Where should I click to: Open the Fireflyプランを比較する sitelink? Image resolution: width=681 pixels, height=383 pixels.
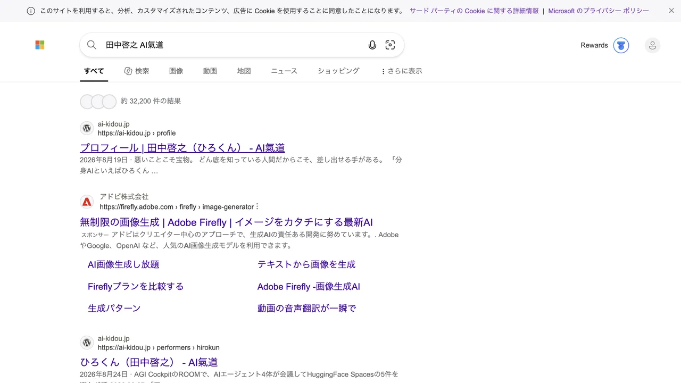tap(136, 286)
